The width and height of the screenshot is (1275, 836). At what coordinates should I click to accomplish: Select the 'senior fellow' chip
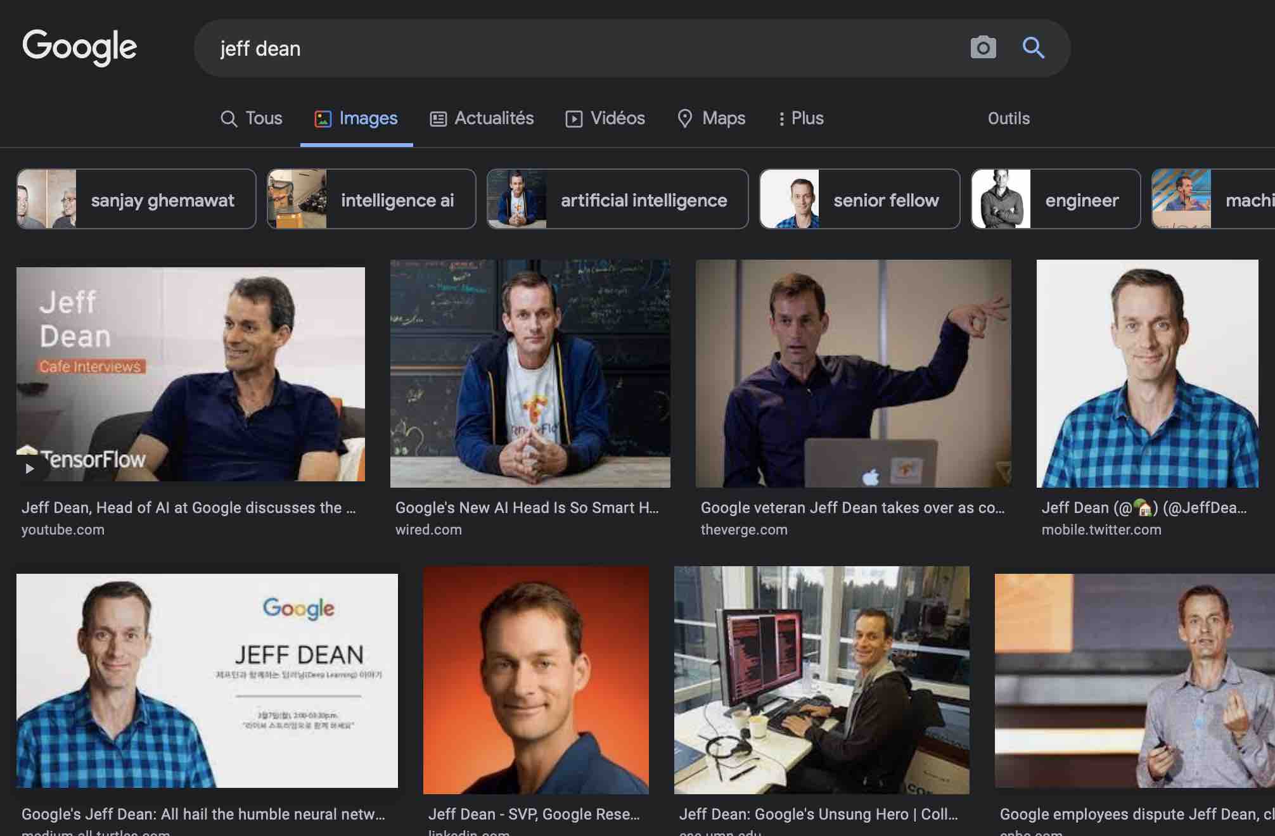click(860, 199)
